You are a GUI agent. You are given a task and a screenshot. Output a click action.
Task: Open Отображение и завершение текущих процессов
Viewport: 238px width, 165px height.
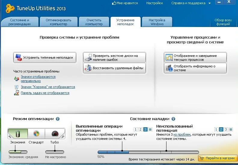pos(195,57)
